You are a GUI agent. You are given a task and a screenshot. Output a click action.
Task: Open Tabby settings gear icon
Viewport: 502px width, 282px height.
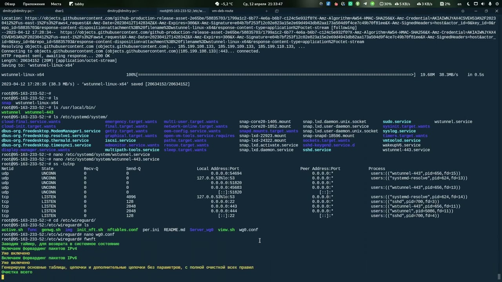coord(463,11)
